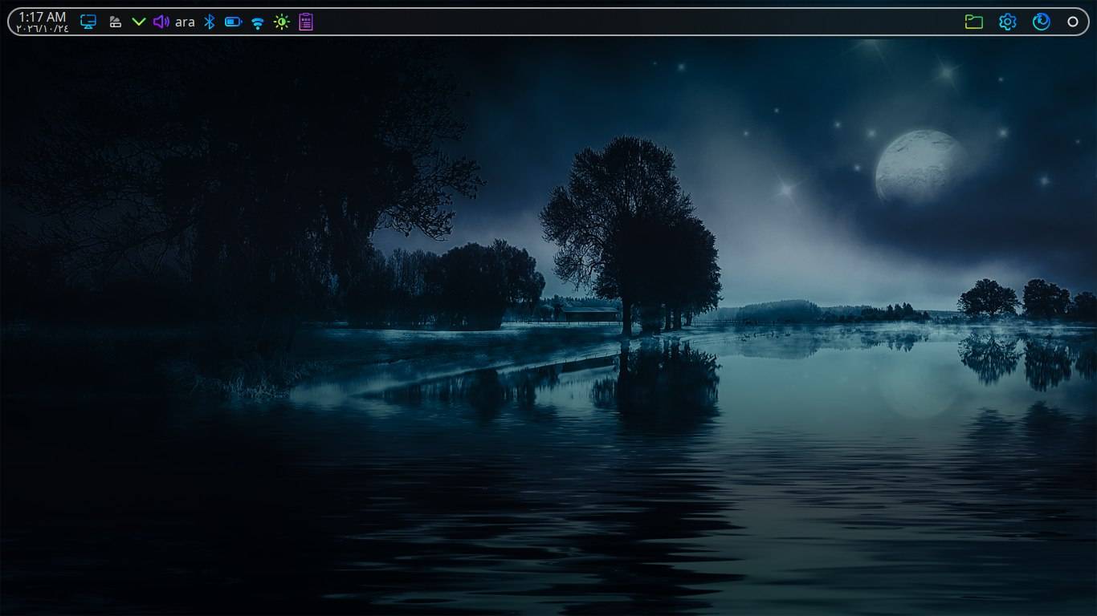Launch the blue swirl browser icon
The height and width of the screenshot is (616, 1097).
1042,22
